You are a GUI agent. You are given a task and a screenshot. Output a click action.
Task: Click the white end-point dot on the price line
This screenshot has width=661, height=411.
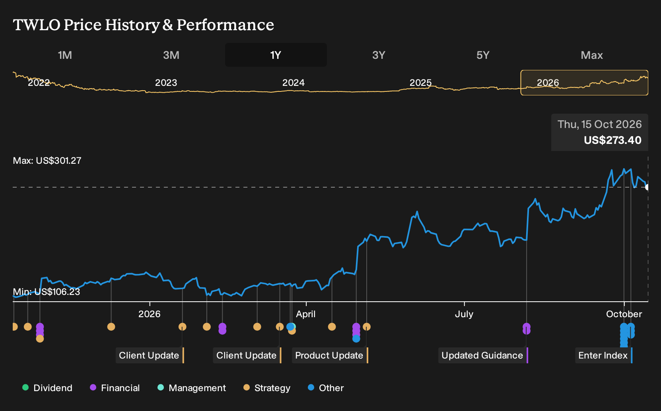click(x=647, y=187)
